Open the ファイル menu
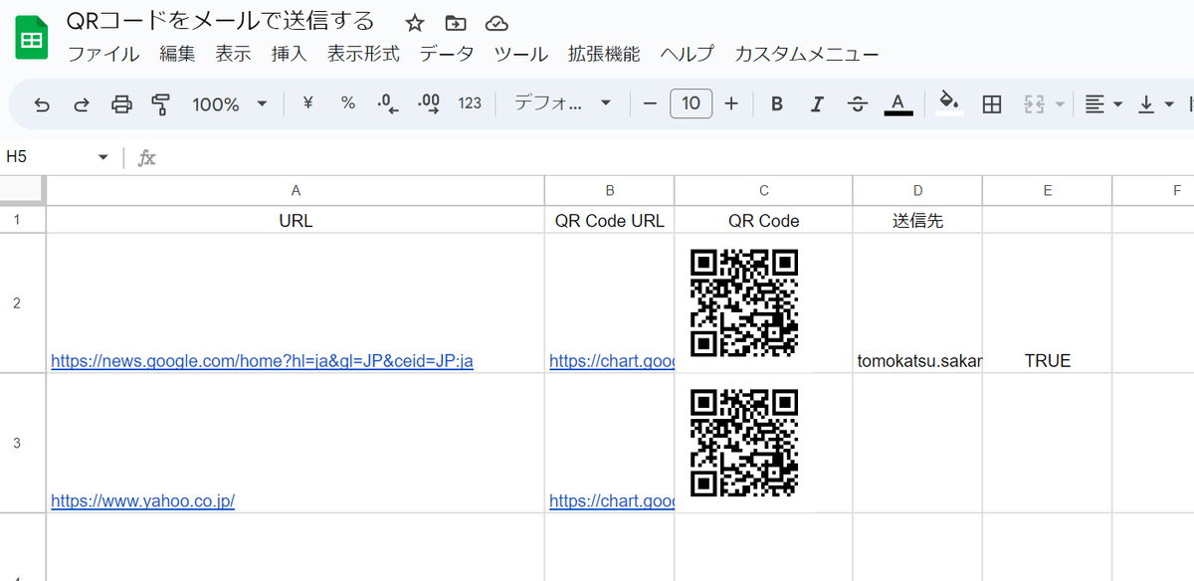Screen dimensions: 1194x581 [103, 54]
